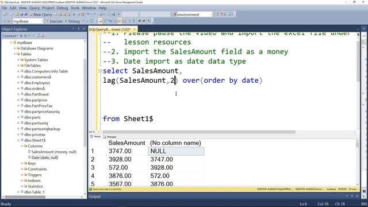Open the Project menu
The width and height of the screenshot is (368, 207).
coord(48,7)
